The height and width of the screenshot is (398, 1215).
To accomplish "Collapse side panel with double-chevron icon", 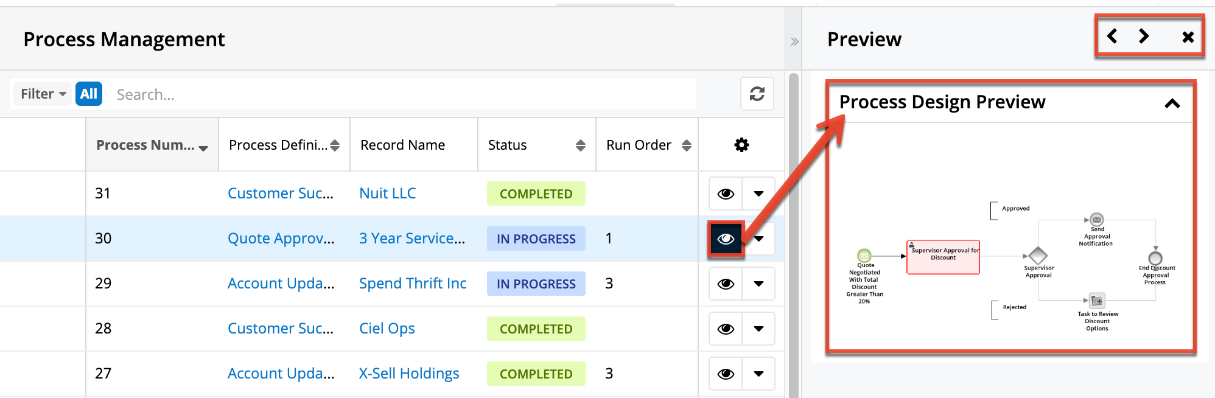I will (x=794, y=42).
